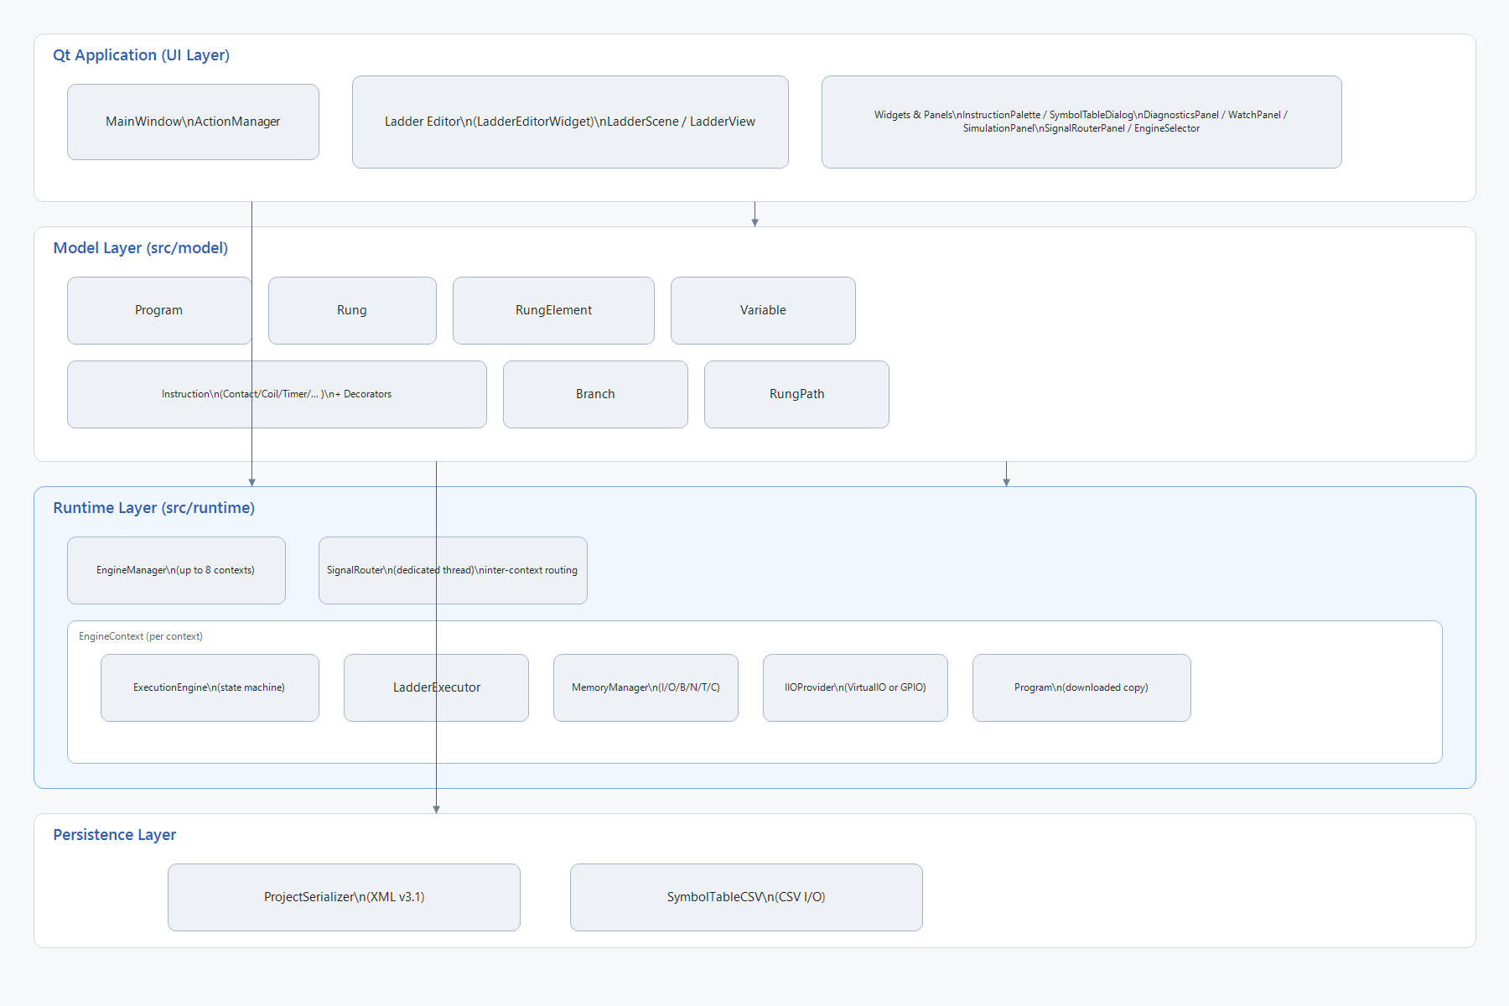
Task: Select the Ladder Editor block
Action: tap(570, 122)
